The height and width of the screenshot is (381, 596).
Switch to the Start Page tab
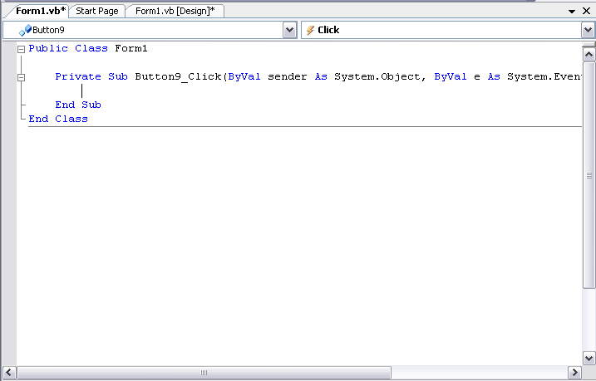click(x=96, y=11)
